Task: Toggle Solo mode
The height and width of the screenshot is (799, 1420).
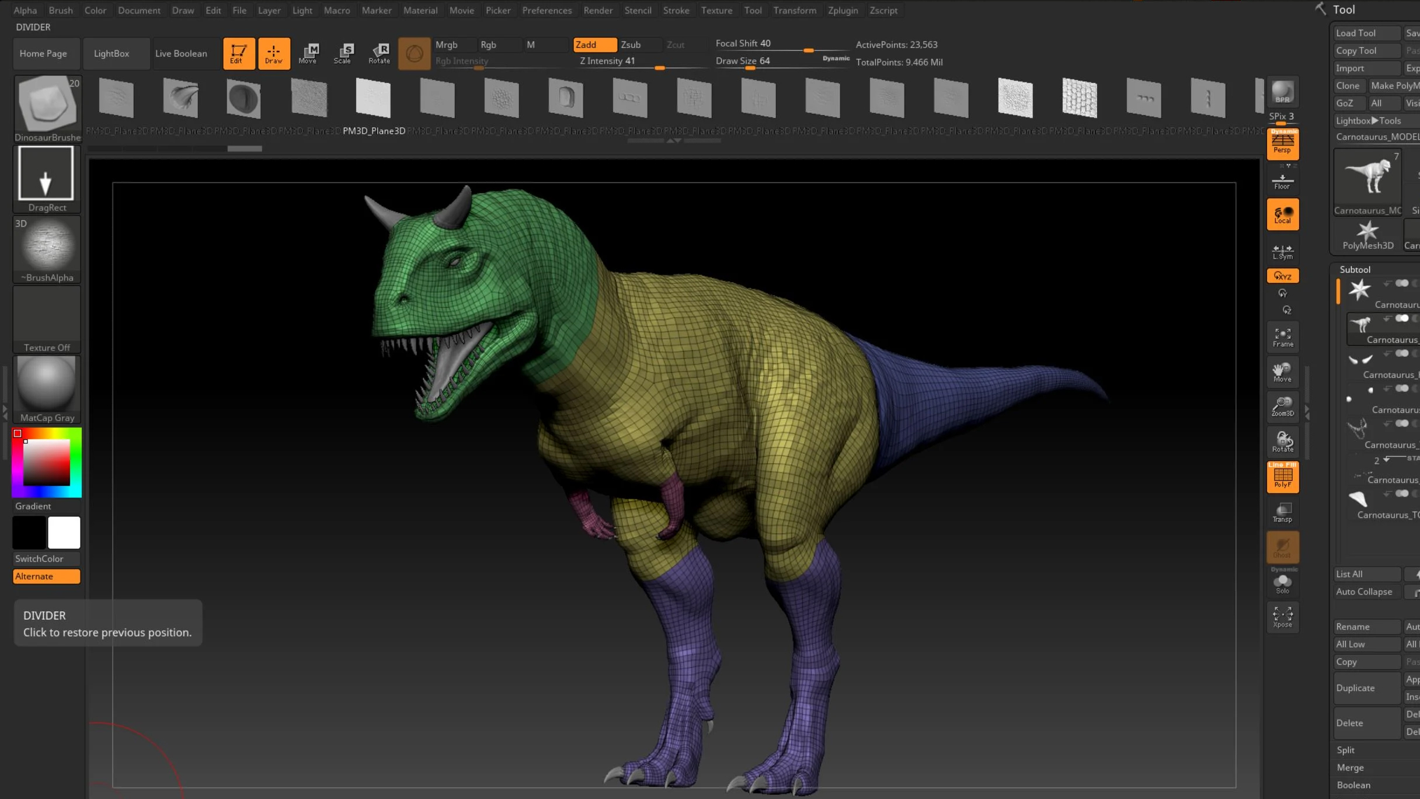Action: [x=1282, y=582]
